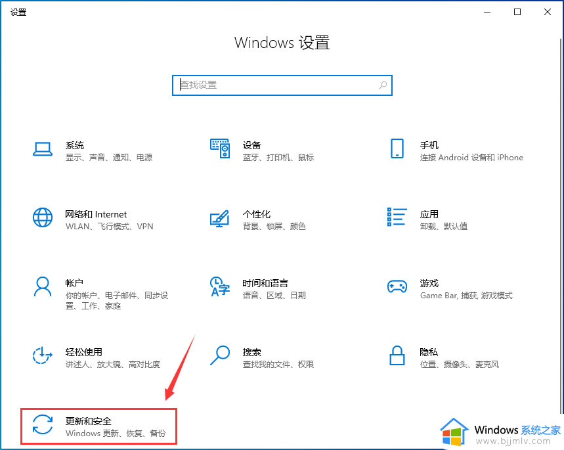
Task: Open the 网络和 Internet globe icon
Action: coord(43,217)
